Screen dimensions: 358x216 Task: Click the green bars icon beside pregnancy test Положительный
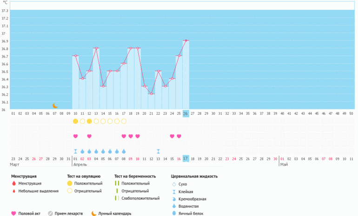[117, 184]
